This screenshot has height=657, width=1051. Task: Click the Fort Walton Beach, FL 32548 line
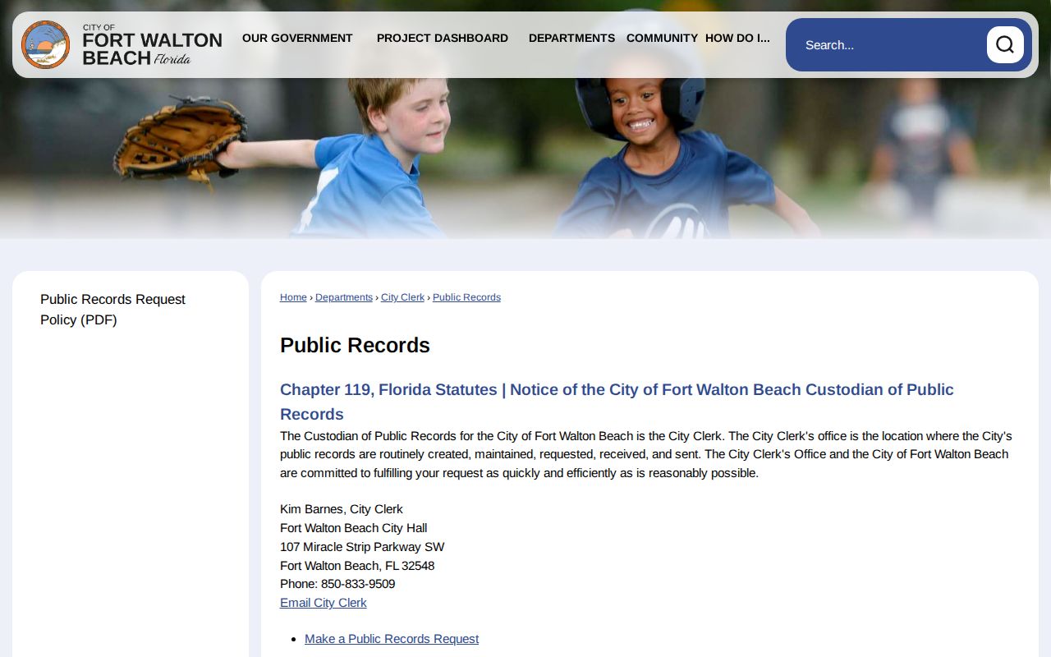(x=357, y=566)
